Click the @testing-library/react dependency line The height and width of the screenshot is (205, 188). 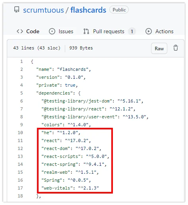pos(88,109)
